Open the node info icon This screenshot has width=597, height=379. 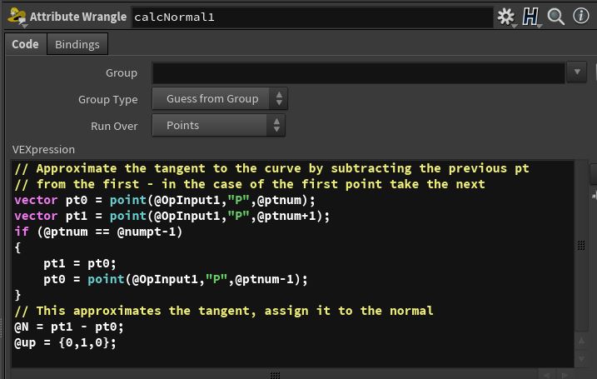pyautogui.click(x=580, y=17)
